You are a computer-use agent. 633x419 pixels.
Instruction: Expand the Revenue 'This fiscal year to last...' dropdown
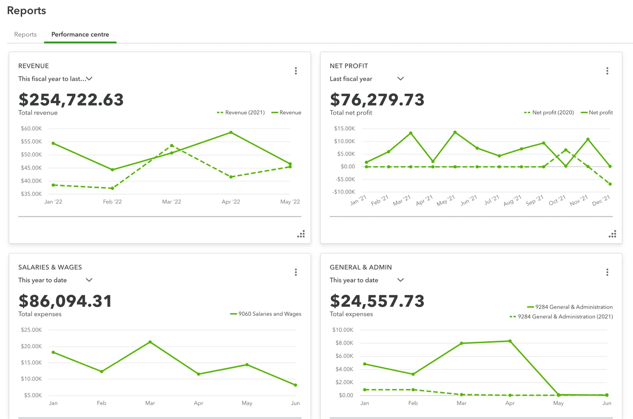tap(55, 79)
